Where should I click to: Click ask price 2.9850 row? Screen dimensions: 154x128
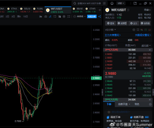[128, 61]
